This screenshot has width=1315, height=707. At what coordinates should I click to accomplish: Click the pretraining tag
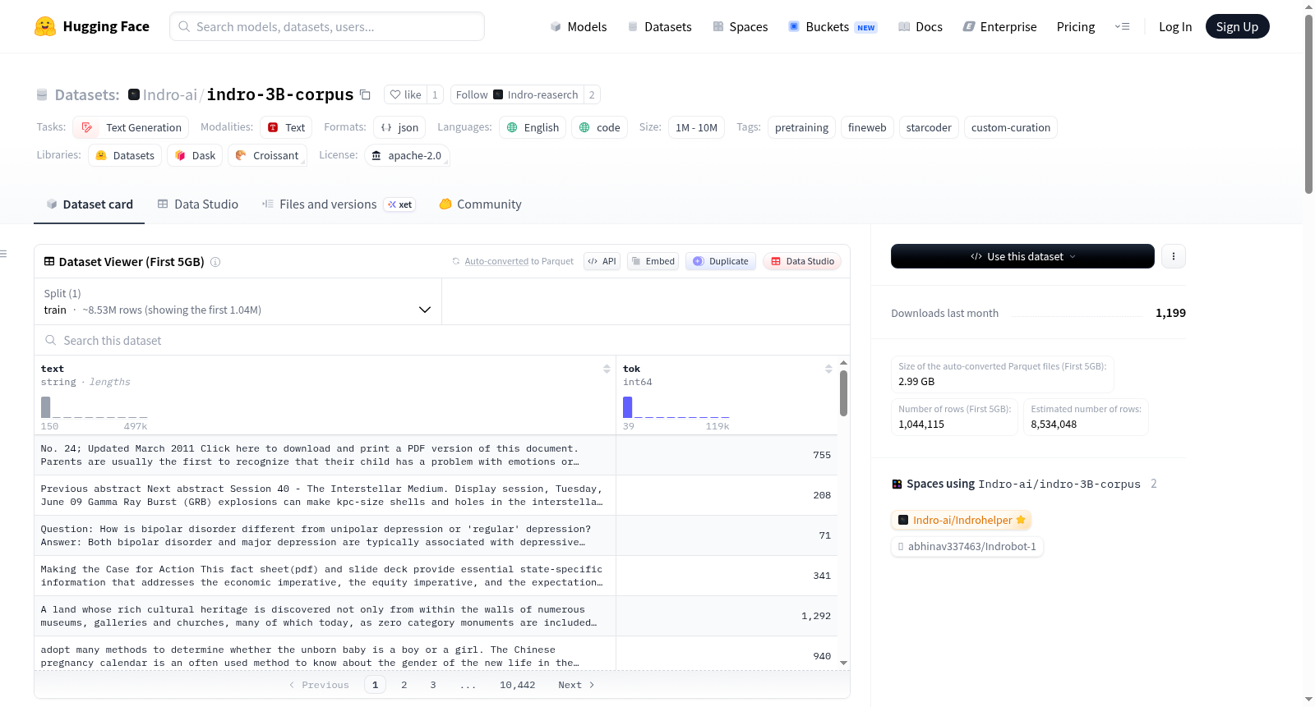(x=801, y=127)
